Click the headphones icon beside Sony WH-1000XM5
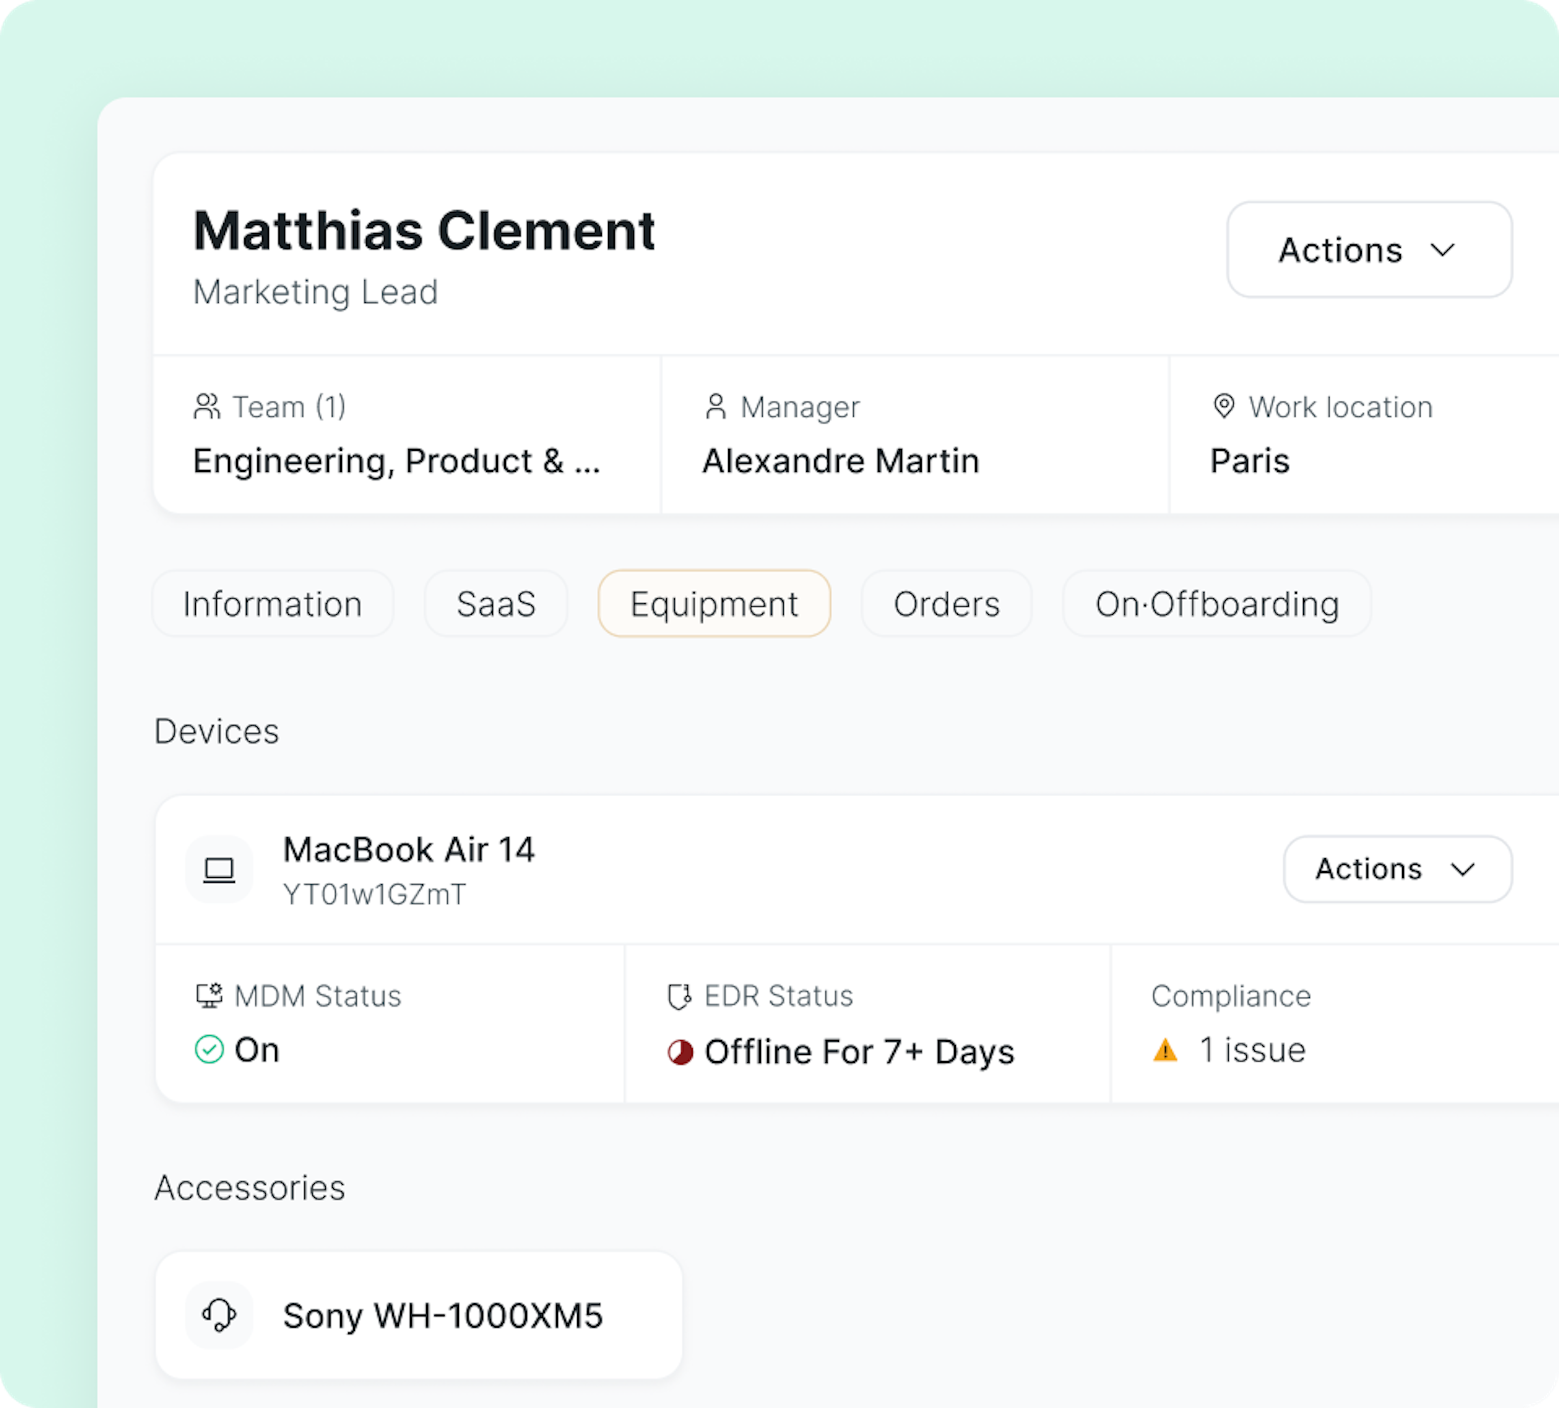This screenshot has height=1408, width=1559. [219, 1315]
